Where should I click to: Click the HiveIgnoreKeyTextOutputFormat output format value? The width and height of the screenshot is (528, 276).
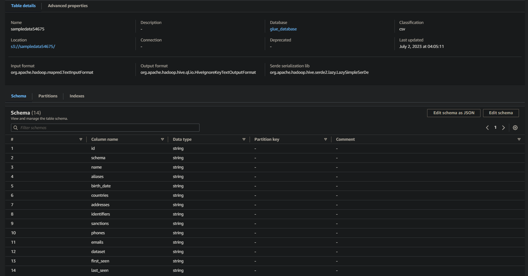[198, 72]
